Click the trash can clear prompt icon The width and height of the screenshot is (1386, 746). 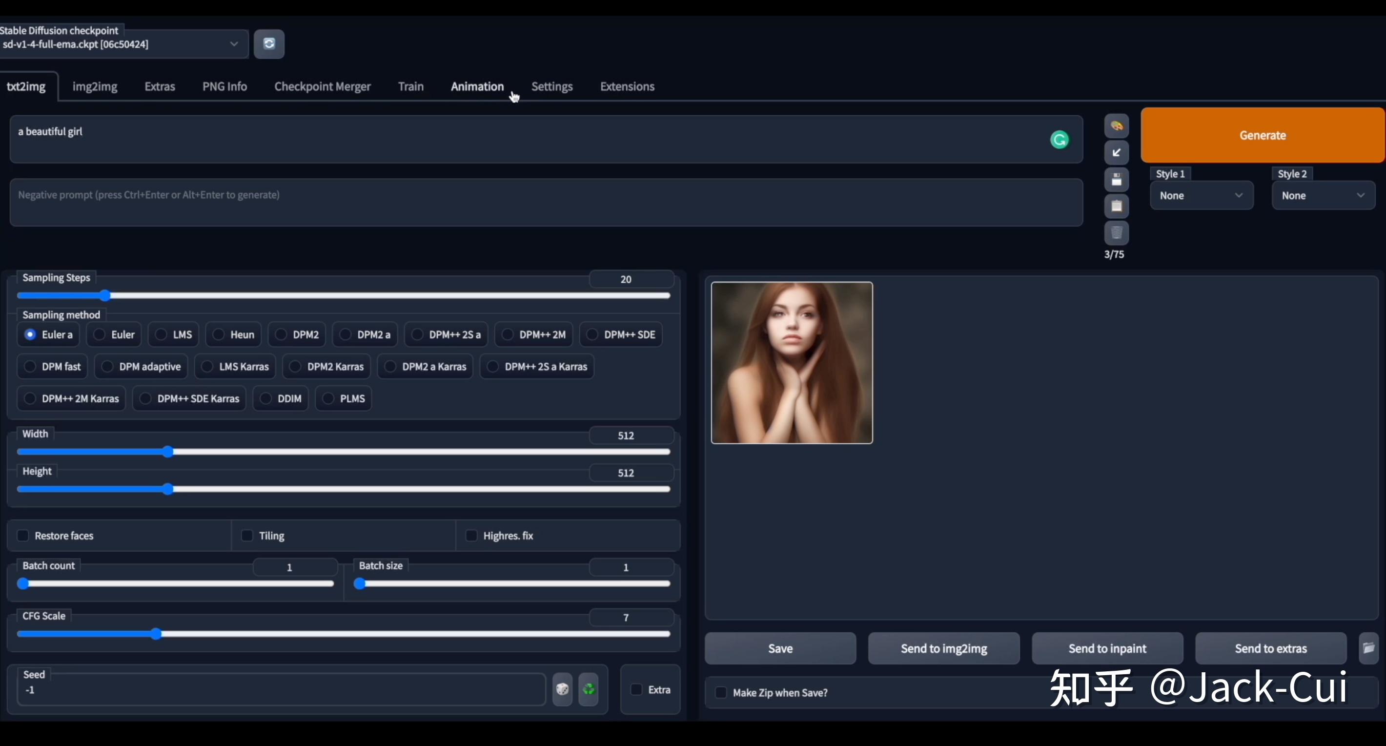click(x=1117, y=233)
